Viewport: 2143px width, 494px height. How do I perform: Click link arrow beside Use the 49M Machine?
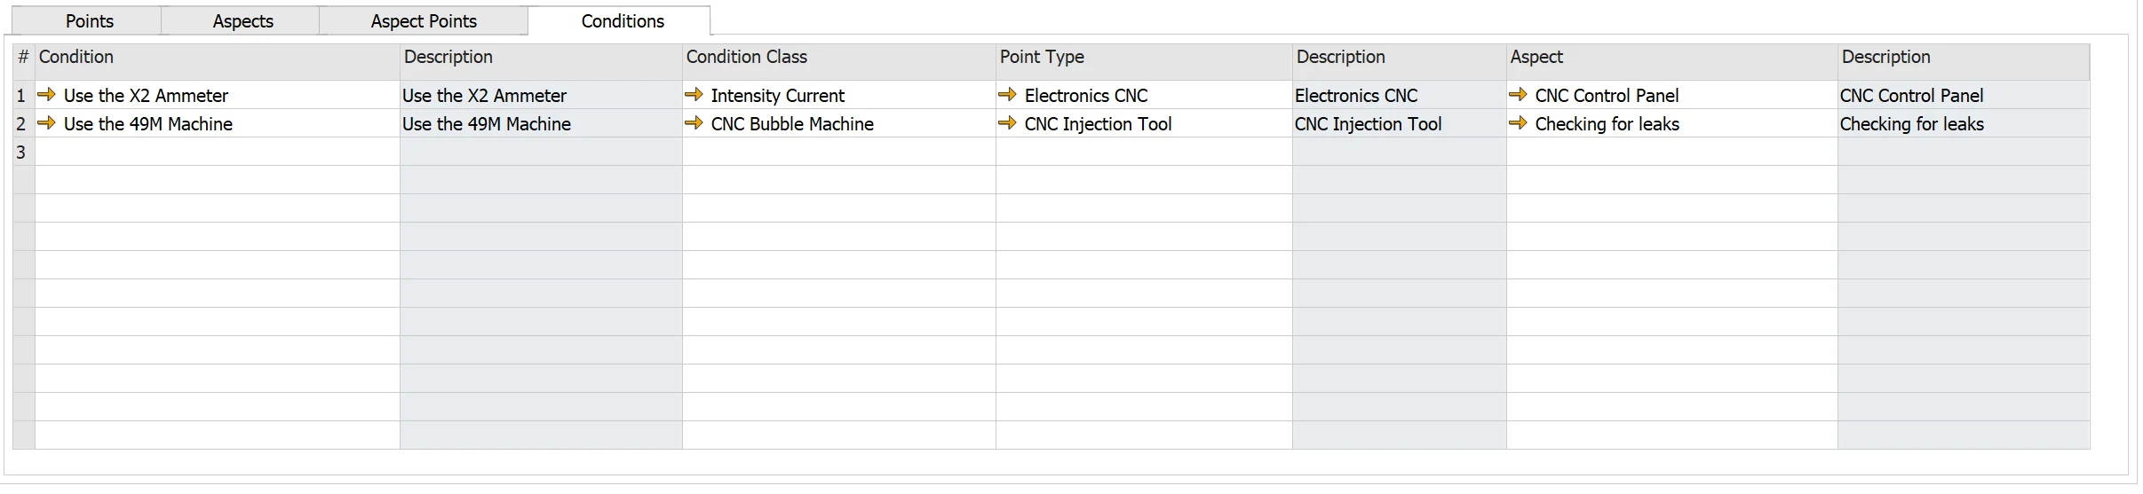[x=46, y=123]
